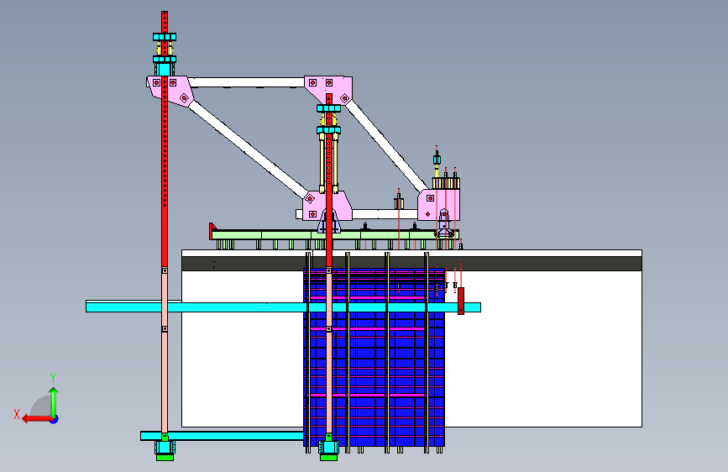Select the lower cyan beam near the bottom
The width and height of the screenshot is (728, 472).
(222, 436)
